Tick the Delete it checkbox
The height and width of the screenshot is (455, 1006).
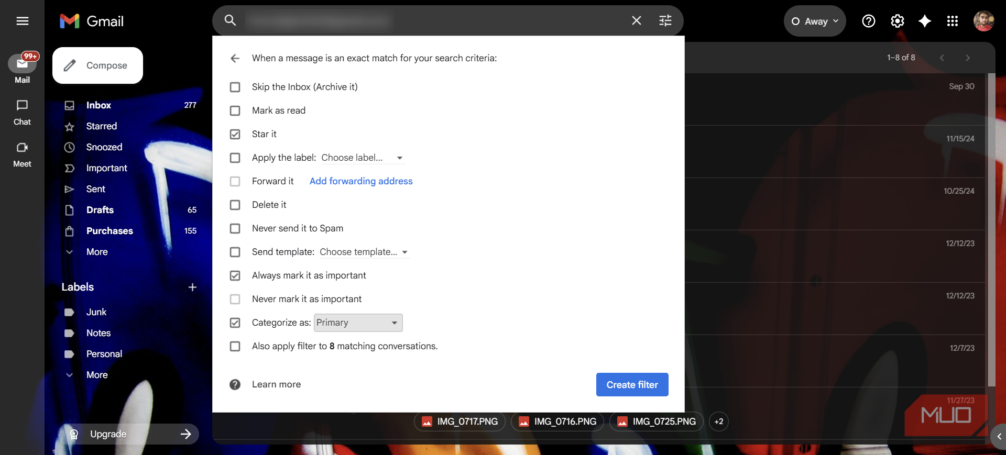(235, 205)
